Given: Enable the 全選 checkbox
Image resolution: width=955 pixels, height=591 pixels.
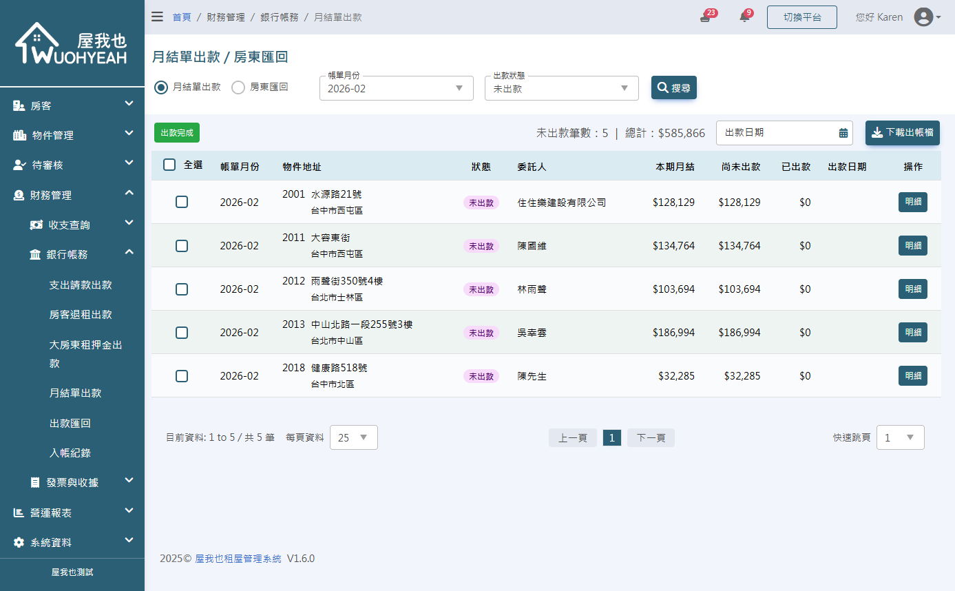Looking at the screenshot, I should tap(169, 165).
